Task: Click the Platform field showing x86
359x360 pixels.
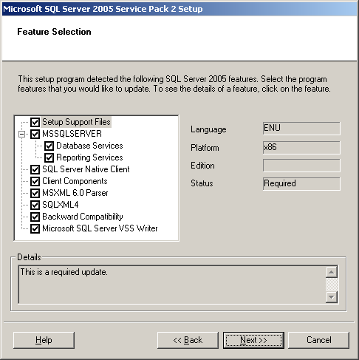Action: [301, 147]
